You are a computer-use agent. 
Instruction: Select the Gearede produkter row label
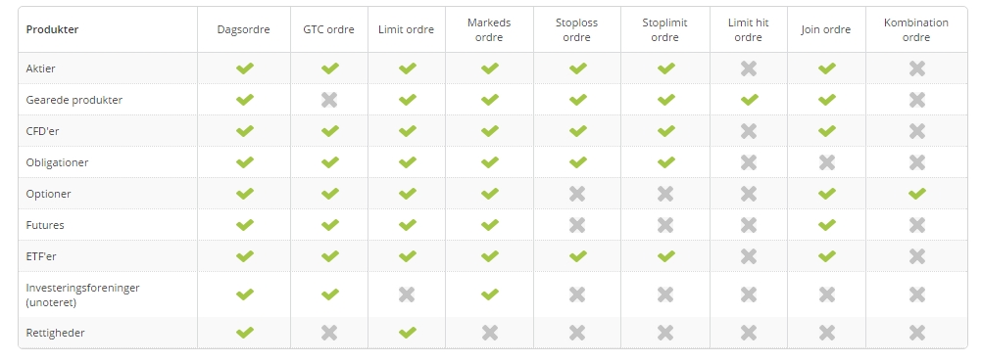click(x=74, y=100)
